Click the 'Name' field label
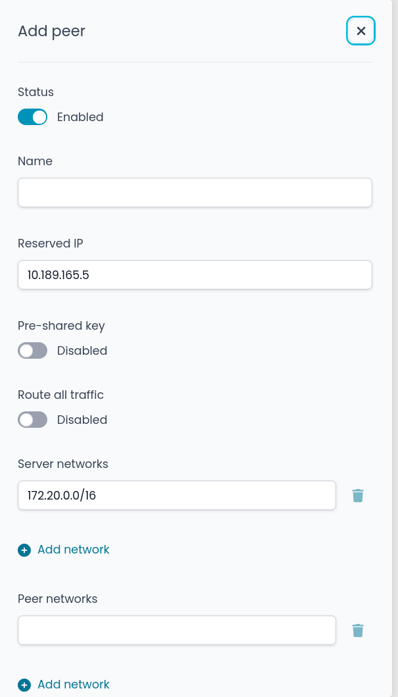Image resolution: width=398 pixels, height=697 pixels. (35, 161)
